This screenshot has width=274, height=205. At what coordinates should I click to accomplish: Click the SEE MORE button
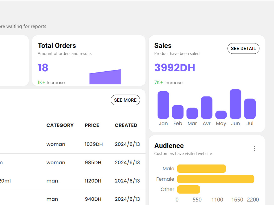point(125,100)
